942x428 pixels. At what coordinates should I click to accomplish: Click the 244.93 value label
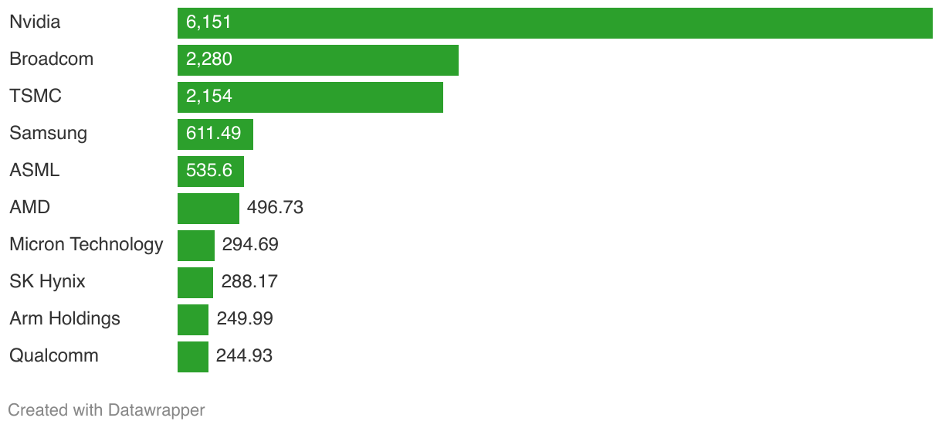tap(244, 356)
